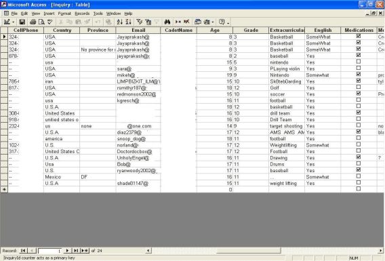Click the LIMPBIZKIT email cell

click(x=138, y=81)
